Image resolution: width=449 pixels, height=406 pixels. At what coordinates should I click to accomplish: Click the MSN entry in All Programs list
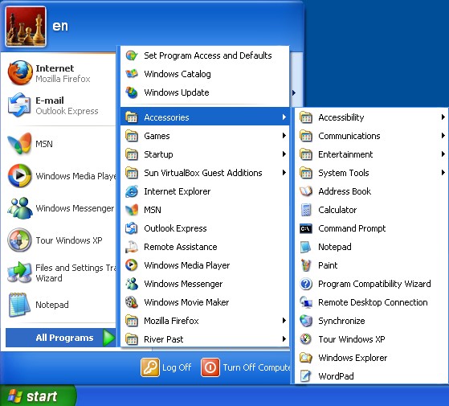pyautogui.click(x=205, y=210)
